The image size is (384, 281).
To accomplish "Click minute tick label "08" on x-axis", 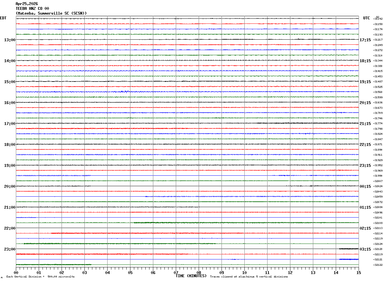I will [x=199, y=272].
